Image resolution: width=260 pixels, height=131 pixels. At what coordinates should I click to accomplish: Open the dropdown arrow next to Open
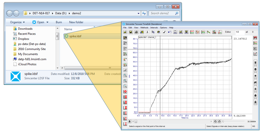[47, 22]
